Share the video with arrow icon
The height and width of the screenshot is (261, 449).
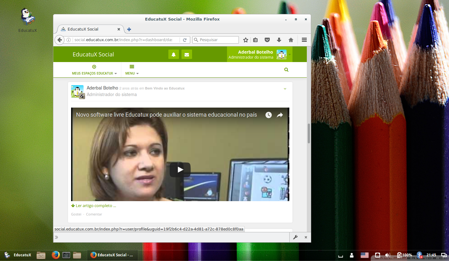tap(280, 115)
